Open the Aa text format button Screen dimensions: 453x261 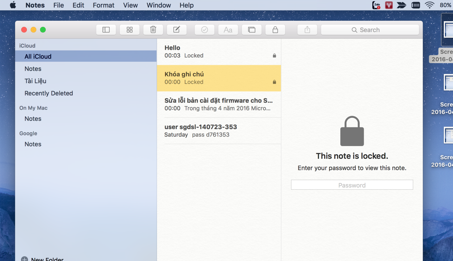click(x=228, y=30)
